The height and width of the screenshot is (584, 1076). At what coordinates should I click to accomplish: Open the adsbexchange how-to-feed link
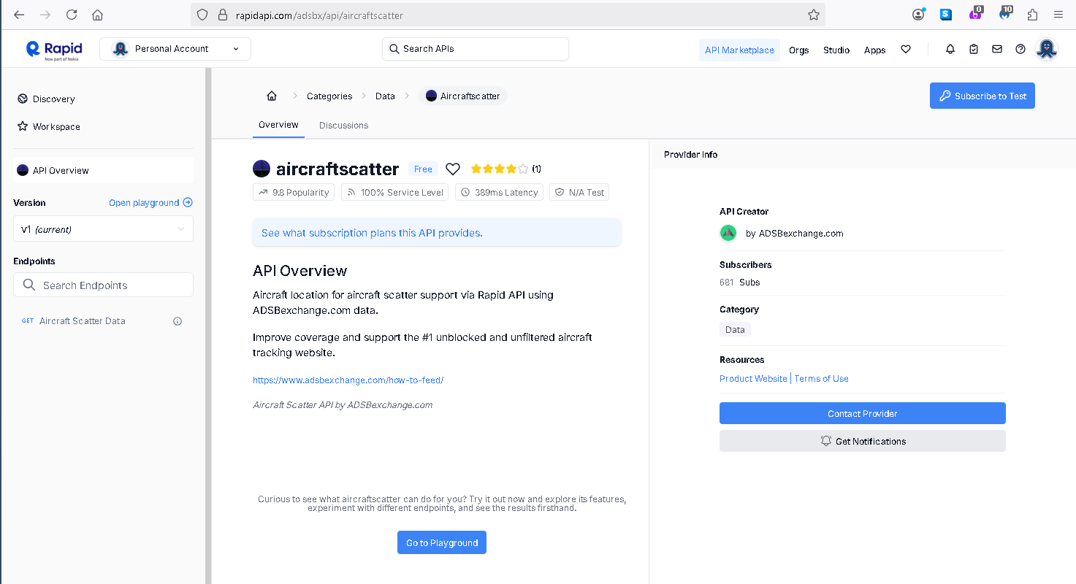(348, 380)
